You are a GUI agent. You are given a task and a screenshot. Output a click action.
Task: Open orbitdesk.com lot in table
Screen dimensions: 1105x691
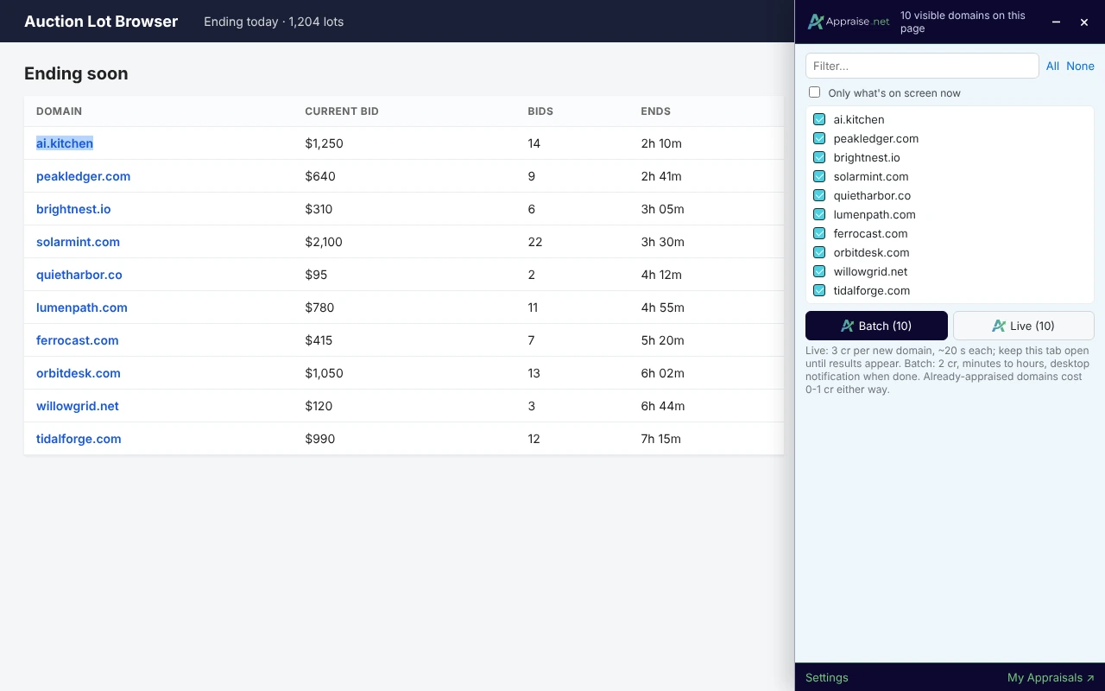(x=79, y=373)
